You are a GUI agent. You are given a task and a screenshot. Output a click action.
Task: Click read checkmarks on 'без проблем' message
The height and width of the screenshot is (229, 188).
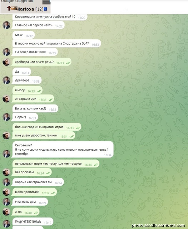48,173
